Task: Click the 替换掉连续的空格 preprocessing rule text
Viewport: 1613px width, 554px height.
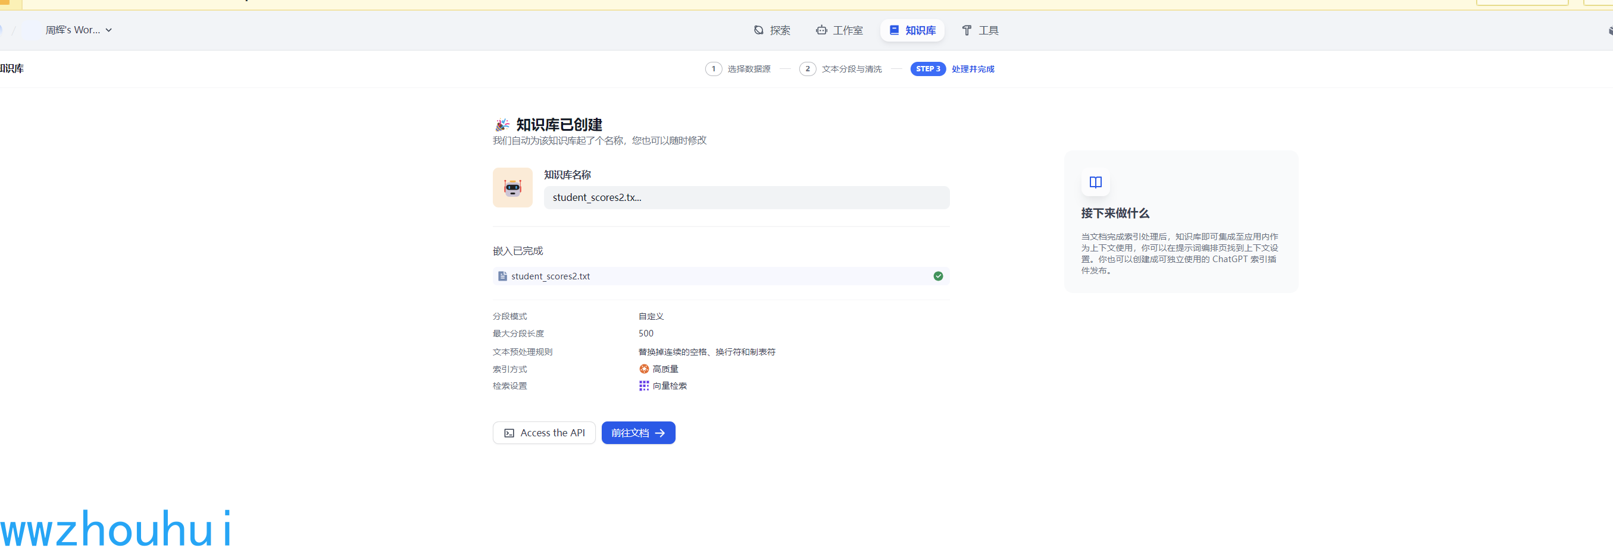Action: (x=707, y=352)
